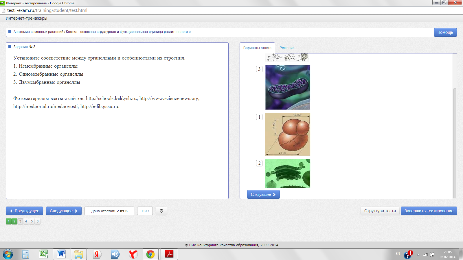Click the 'Задание № 3' heading
This screenshot has width=463, height=260.
click(x=24, y=47)
